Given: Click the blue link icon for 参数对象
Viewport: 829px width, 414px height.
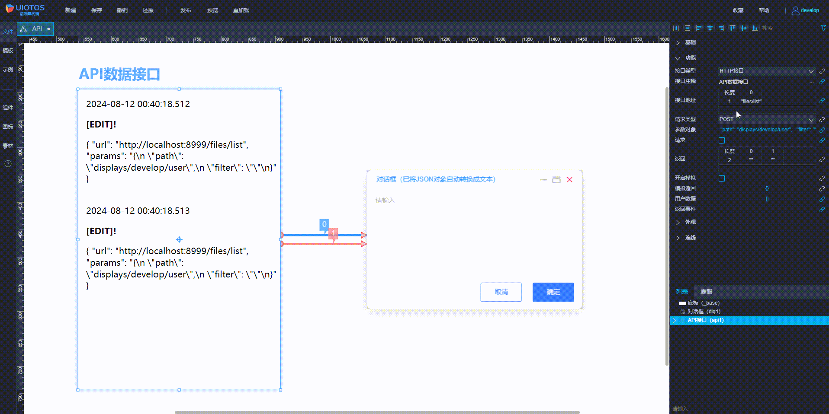Looking at the screenshot, I should click(x=822, y=130).
